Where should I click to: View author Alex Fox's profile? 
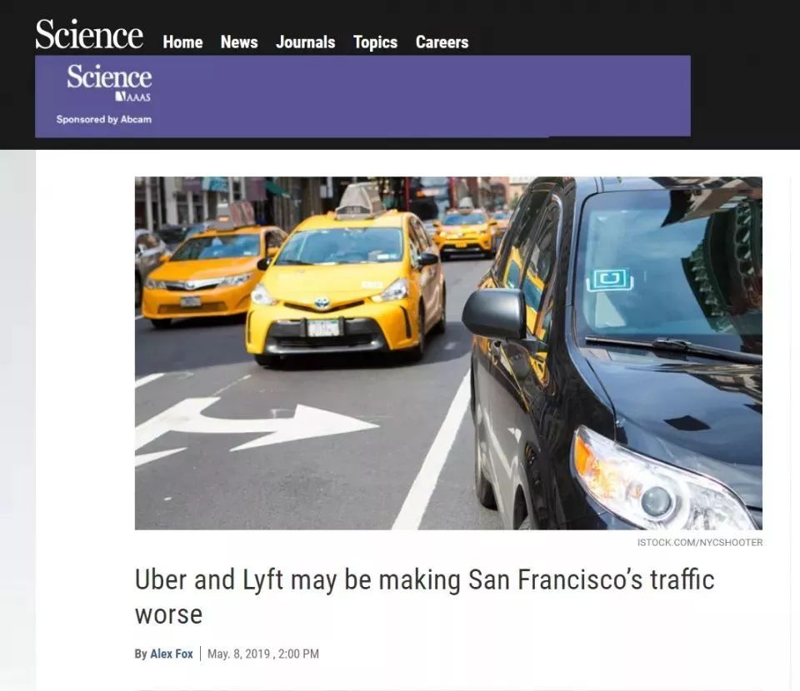tap(172, 654)
